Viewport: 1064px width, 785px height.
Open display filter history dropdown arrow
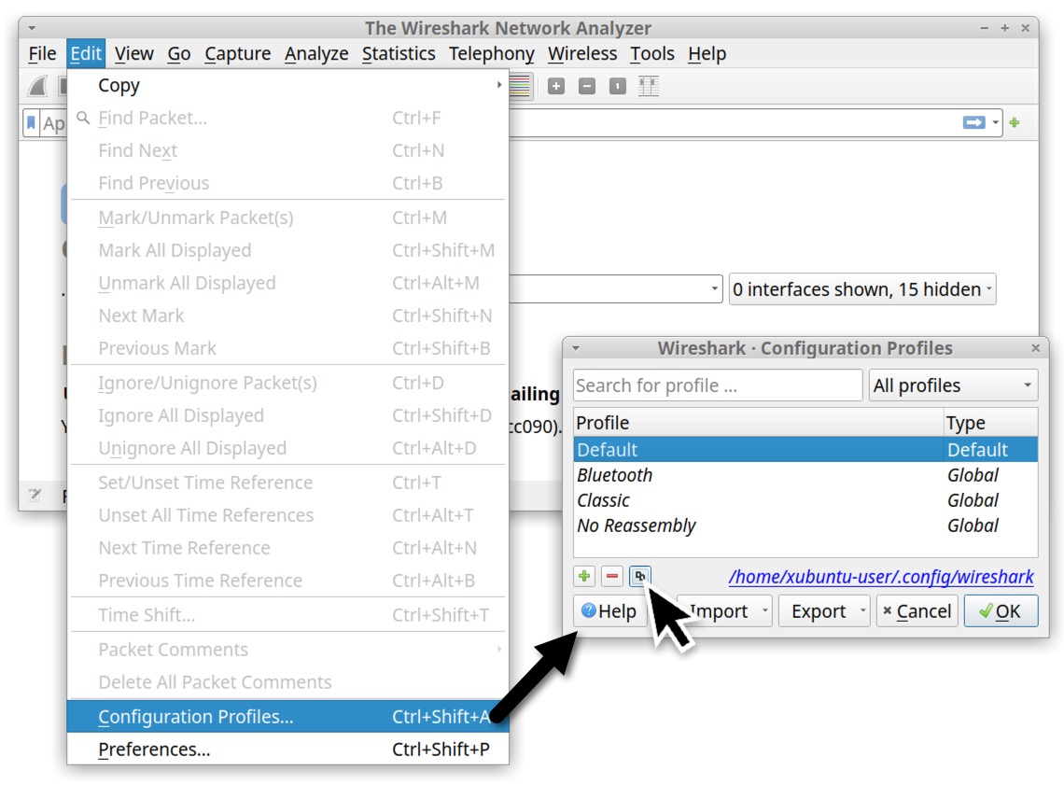tap(996, 123)
